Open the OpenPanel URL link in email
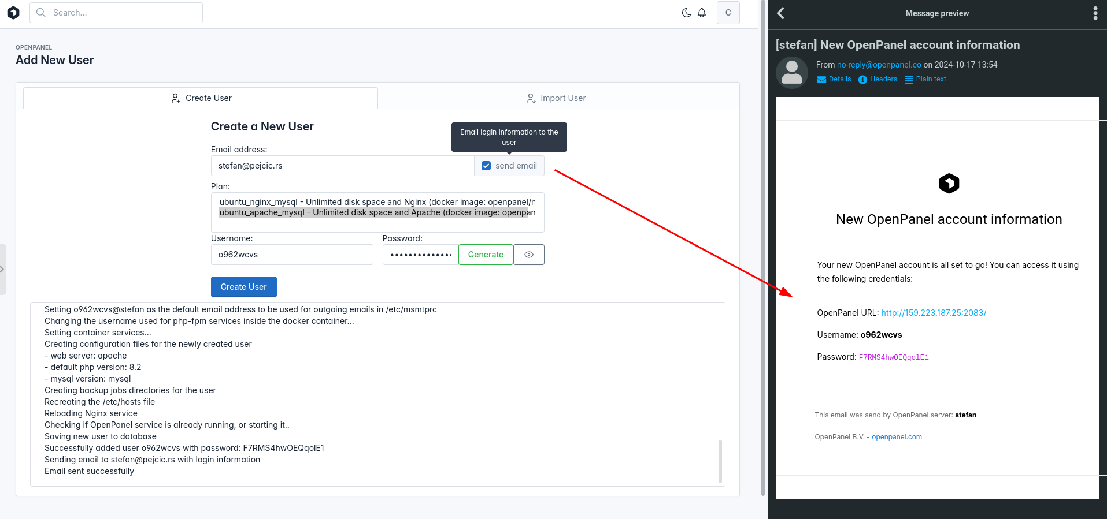The width and height of the screenshot is (1107, 519). coord(934,313)
